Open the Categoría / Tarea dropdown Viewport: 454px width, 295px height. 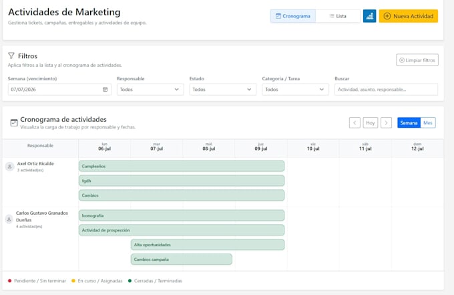295,90
